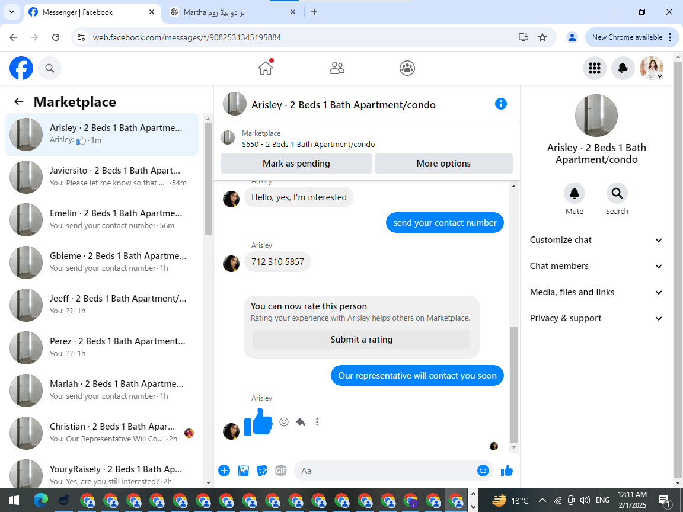Expand Customize chat section
Image resolution: width=683 pixels, height=512 pixels.
[x=596, y=241]
